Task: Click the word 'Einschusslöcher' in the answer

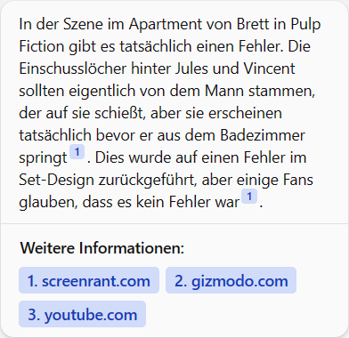Action: [x=73, y=68]
